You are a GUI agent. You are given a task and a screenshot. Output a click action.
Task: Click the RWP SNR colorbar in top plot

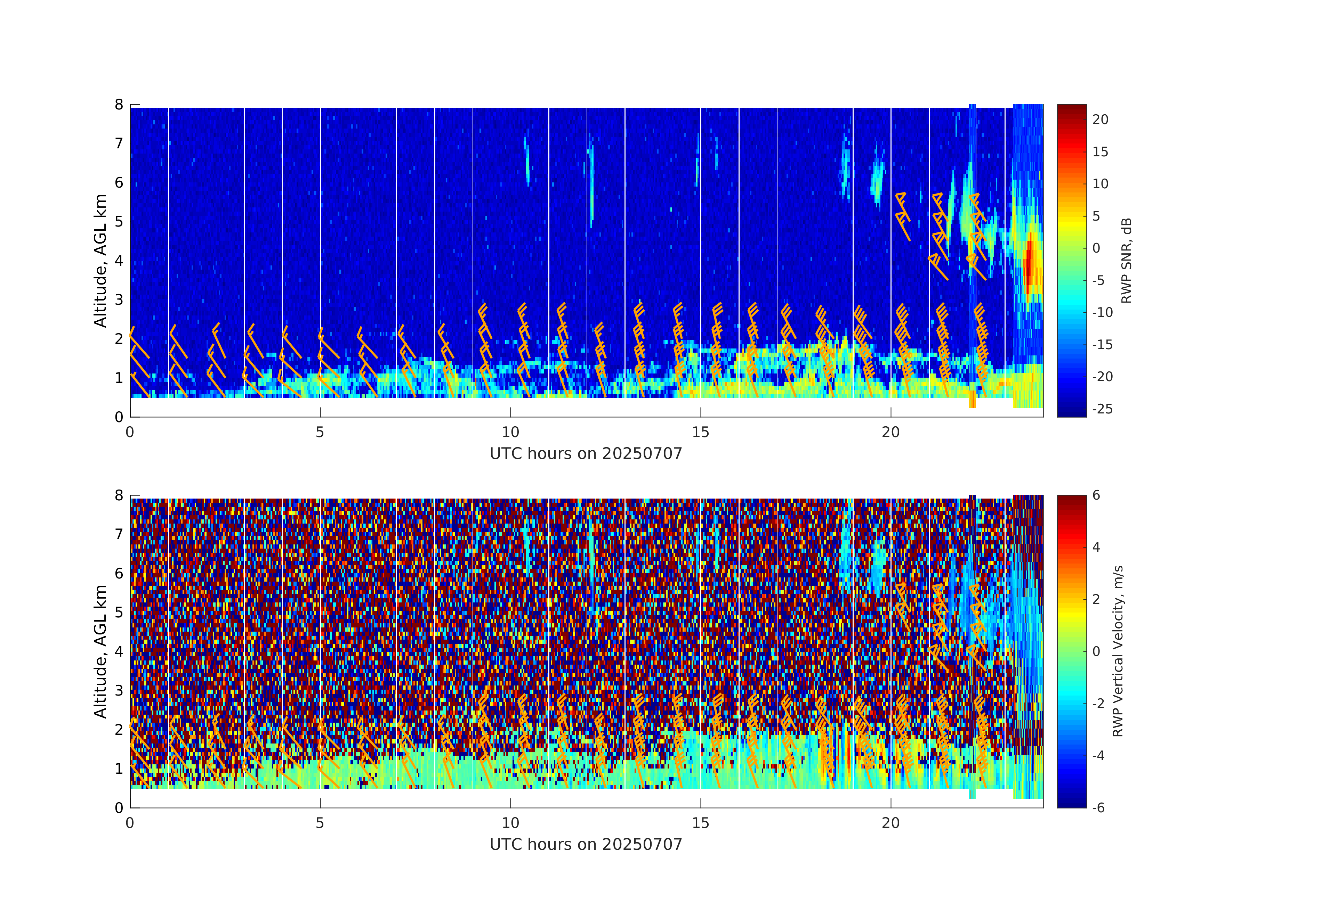click(x=1071, y=260)
